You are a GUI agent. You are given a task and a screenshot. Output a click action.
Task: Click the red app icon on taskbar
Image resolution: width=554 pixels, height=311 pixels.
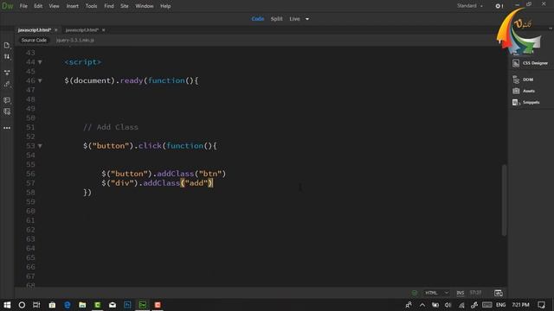(x=158, y=305)
